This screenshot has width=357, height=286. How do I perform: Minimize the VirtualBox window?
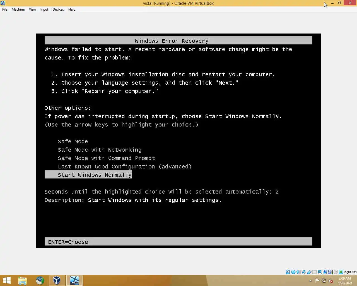click(332, 3)
